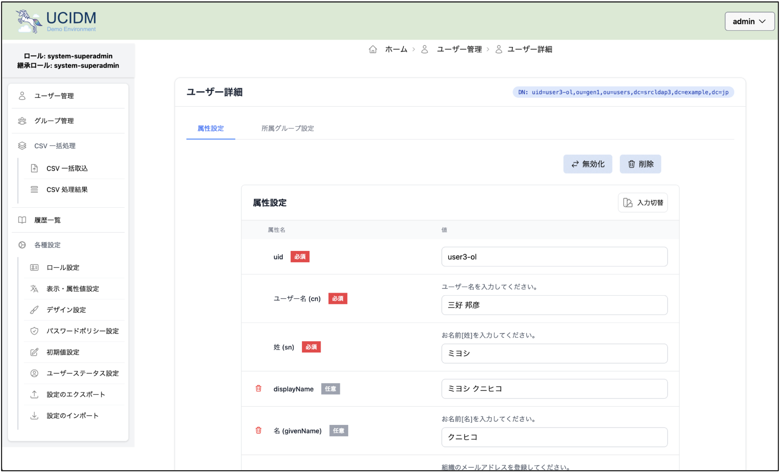This screenshot has height=472, width=780.
Task: Click the CSV 処理結果 list icon
Action: pyautogui.click(x=34, y=190)
